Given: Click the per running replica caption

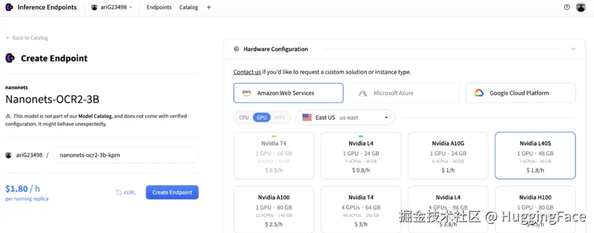Looking at the screenshot, I should pyautogui.click(x=27, y=199).
